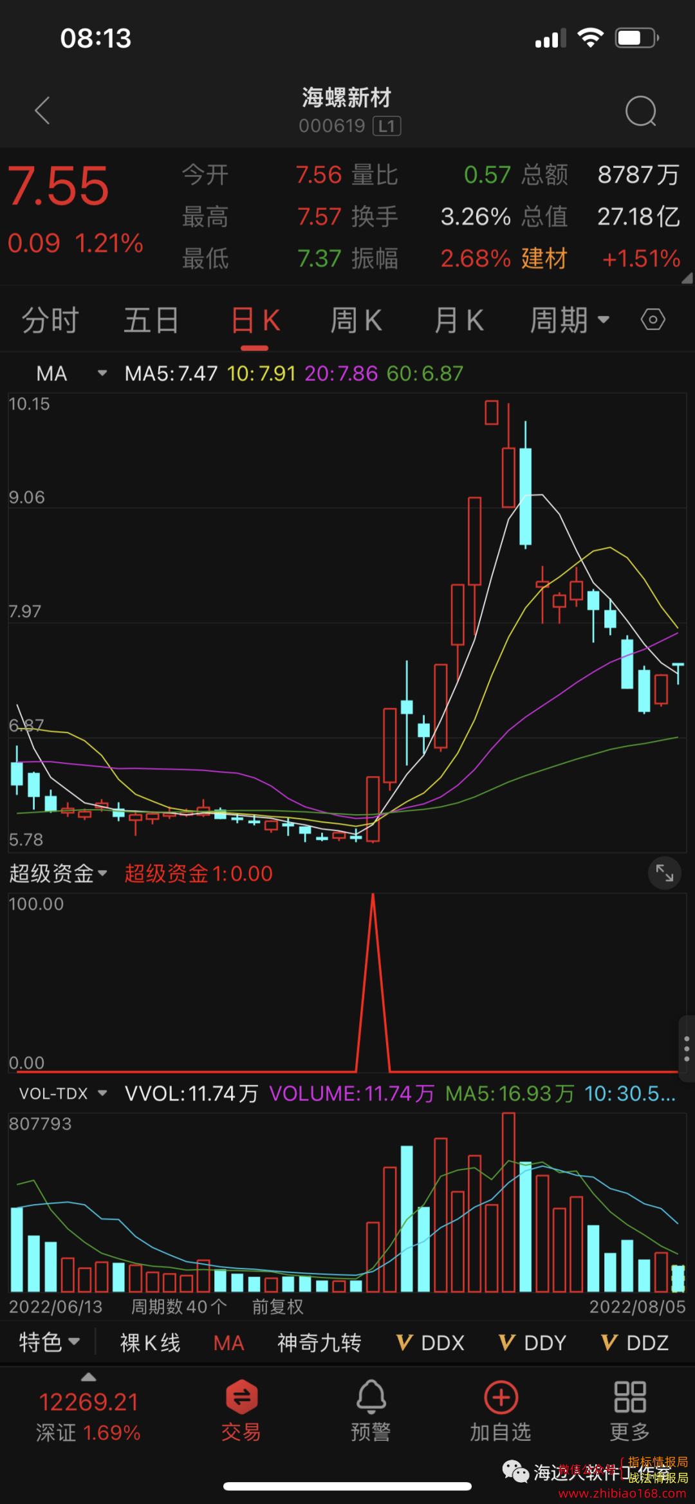Switch to 周K tab
This screenshot has width=695, height=1504.
click(x=356, y=320)
